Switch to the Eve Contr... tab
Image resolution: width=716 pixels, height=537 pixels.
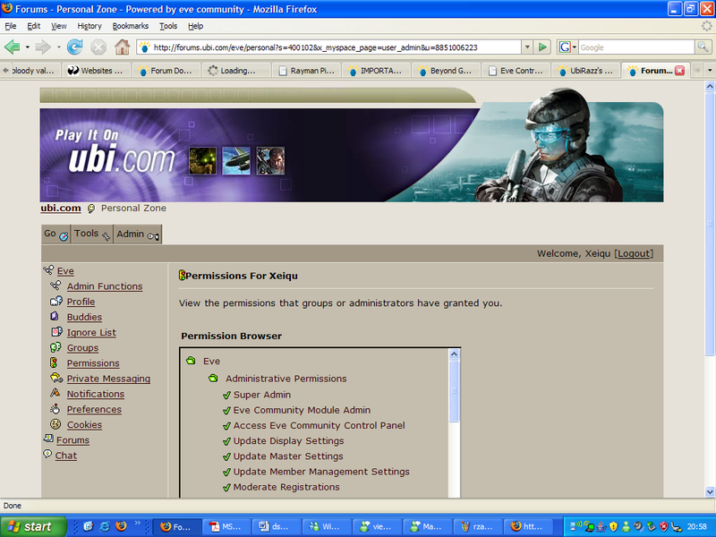pyautogui.click(x=516, y=71)
